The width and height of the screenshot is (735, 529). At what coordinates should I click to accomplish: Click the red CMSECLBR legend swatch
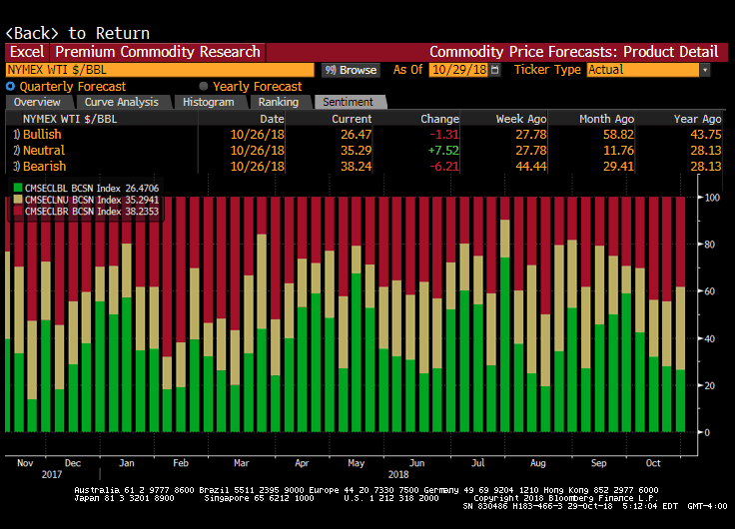18,212
